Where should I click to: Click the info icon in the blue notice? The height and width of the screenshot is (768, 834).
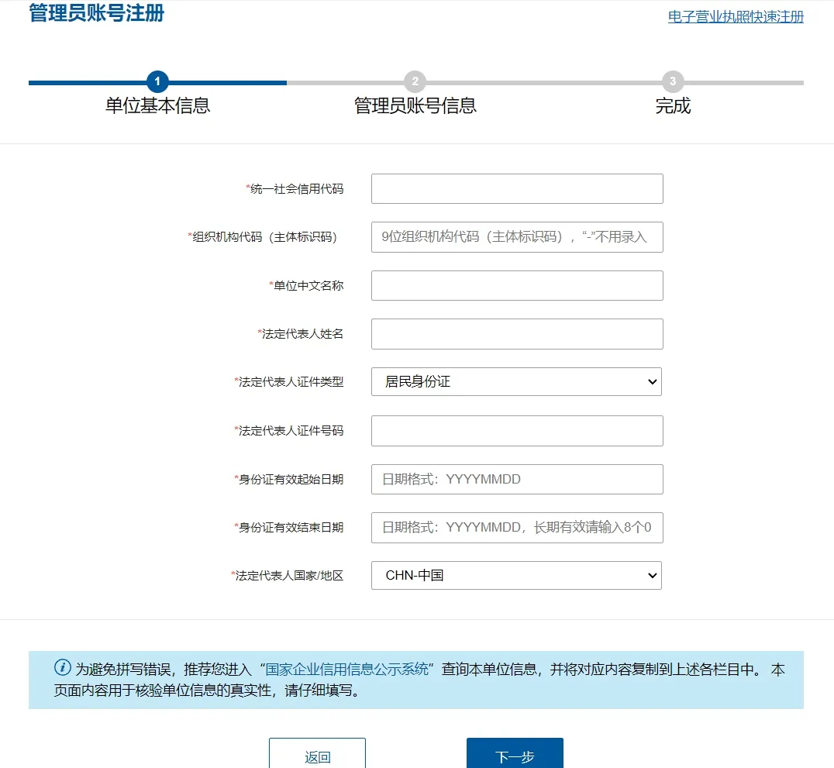[63, 668]
